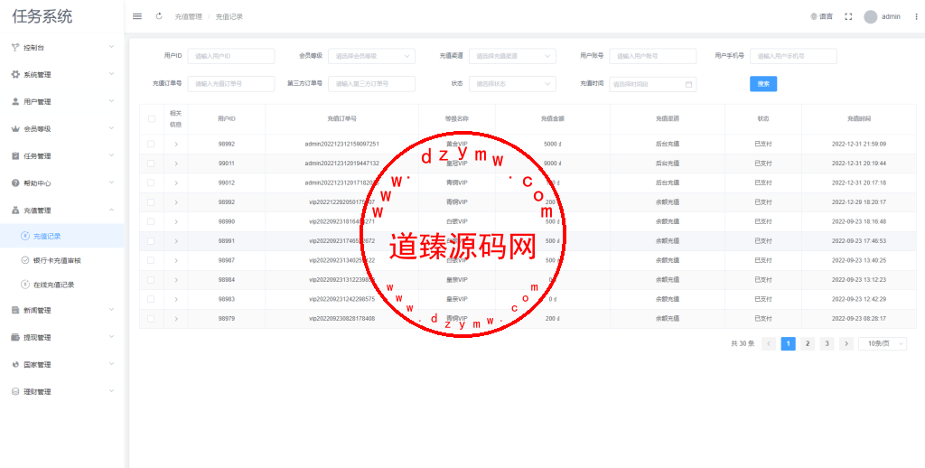Focus the 充值订单号 input field
Viewport: 925px width, 468px height.
tap(231, 84)
